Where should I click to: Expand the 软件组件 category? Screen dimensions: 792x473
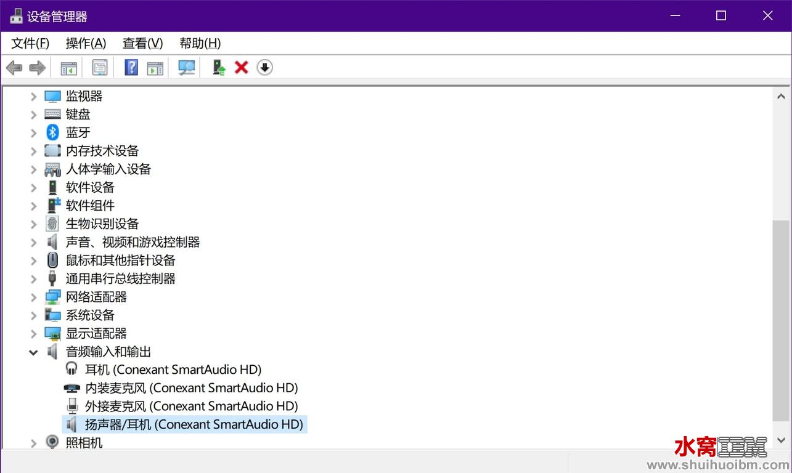click(34, 206)
